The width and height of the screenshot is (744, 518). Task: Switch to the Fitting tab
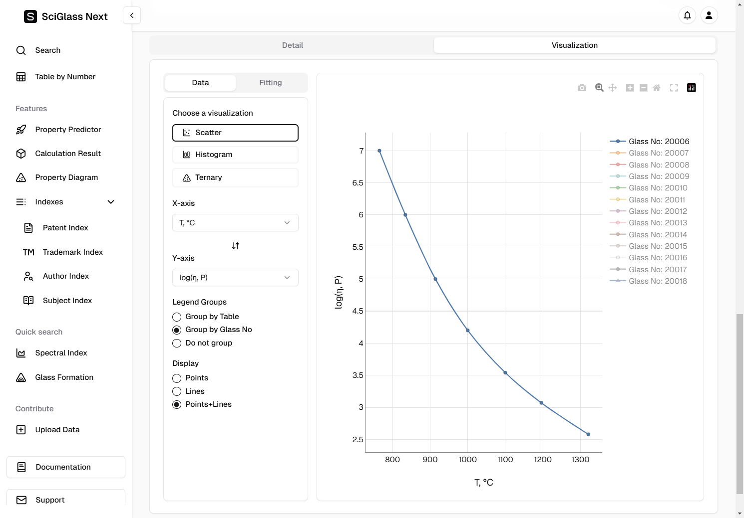[x=270, y=83]
